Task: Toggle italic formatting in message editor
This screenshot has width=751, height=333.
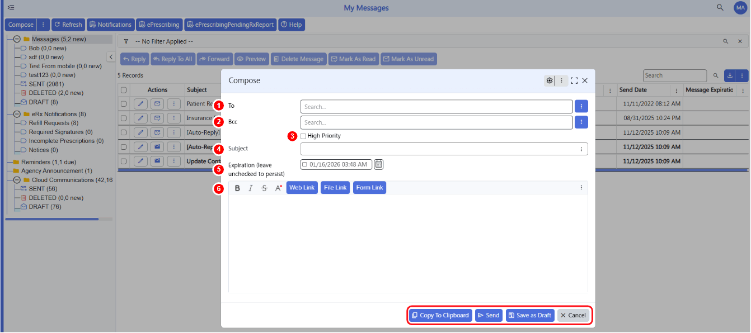Action: click(x=251, y=188)
